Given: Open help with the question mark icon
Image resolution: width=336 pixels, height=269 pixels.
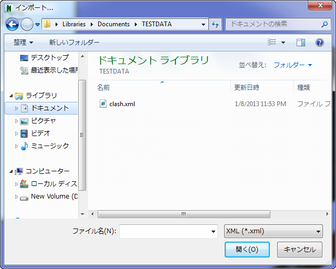Looking at the screenshot, I should click(320, 43).
